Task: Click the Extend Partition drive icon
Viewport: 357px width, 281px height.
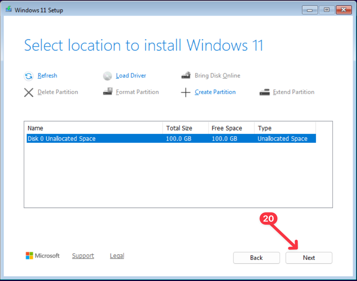Action: click(265, 92)
